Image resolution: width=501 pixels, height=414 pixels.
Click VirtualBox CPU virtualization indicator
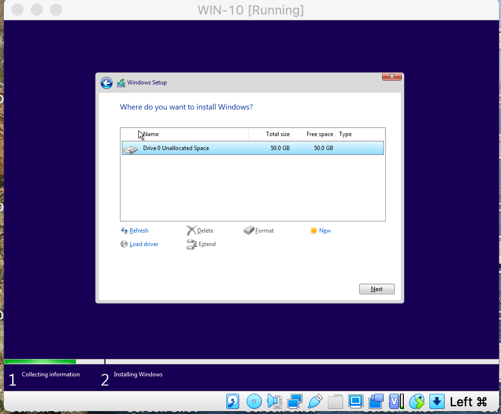[x=396, y=401]
